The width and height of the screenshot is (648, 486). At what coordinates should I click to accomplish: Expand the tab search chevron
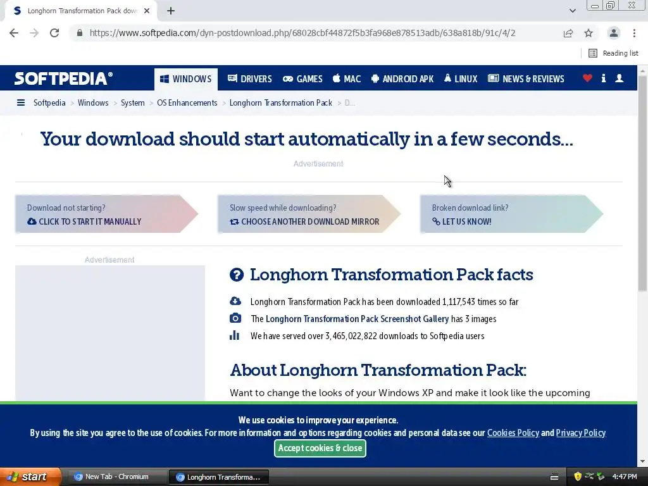click(x=572, y=11)
